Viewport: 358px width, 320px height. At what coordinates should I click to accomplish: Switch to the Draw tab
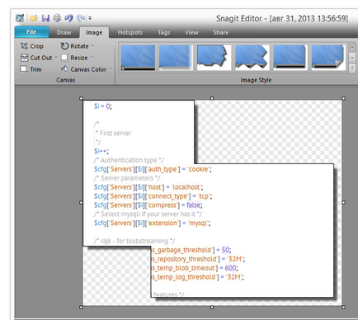pos(64,32)
